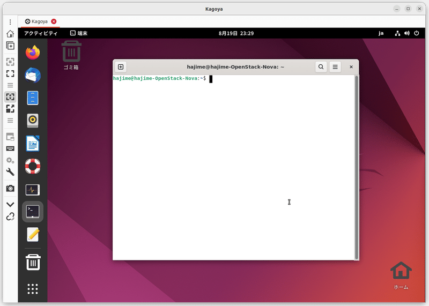Click the terminal prompt hajime@hajime-OpenStack-Nova

pos(156,78)
